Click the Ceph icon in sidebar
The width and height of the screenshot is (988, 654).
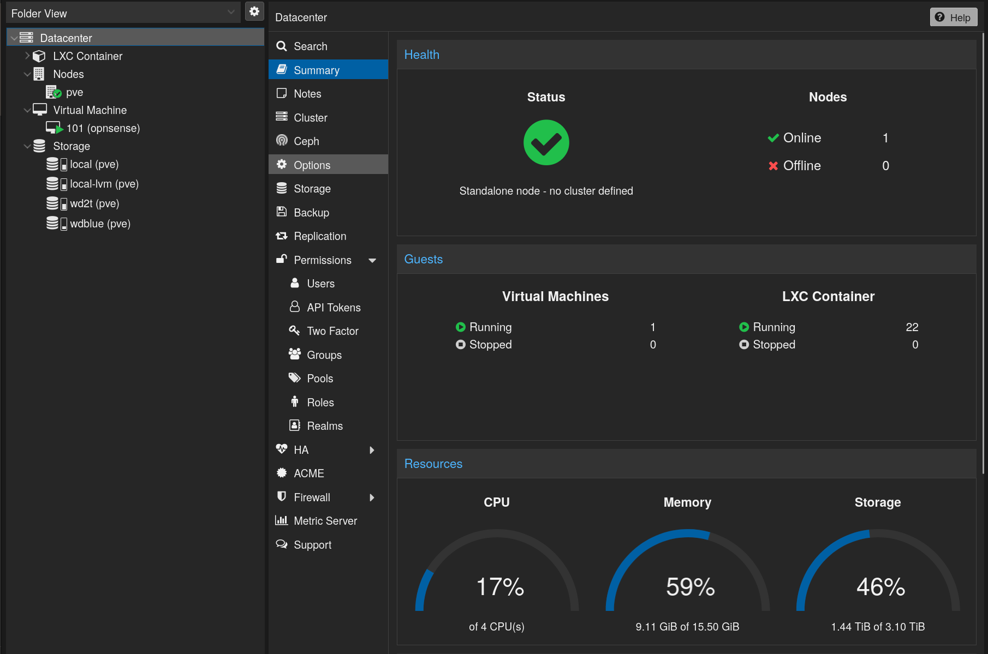coord(282,141)
